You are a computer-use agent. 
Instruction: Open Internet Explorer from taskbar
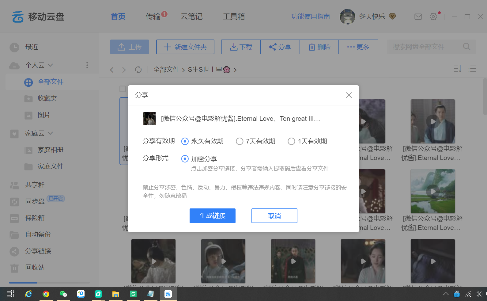28,294
